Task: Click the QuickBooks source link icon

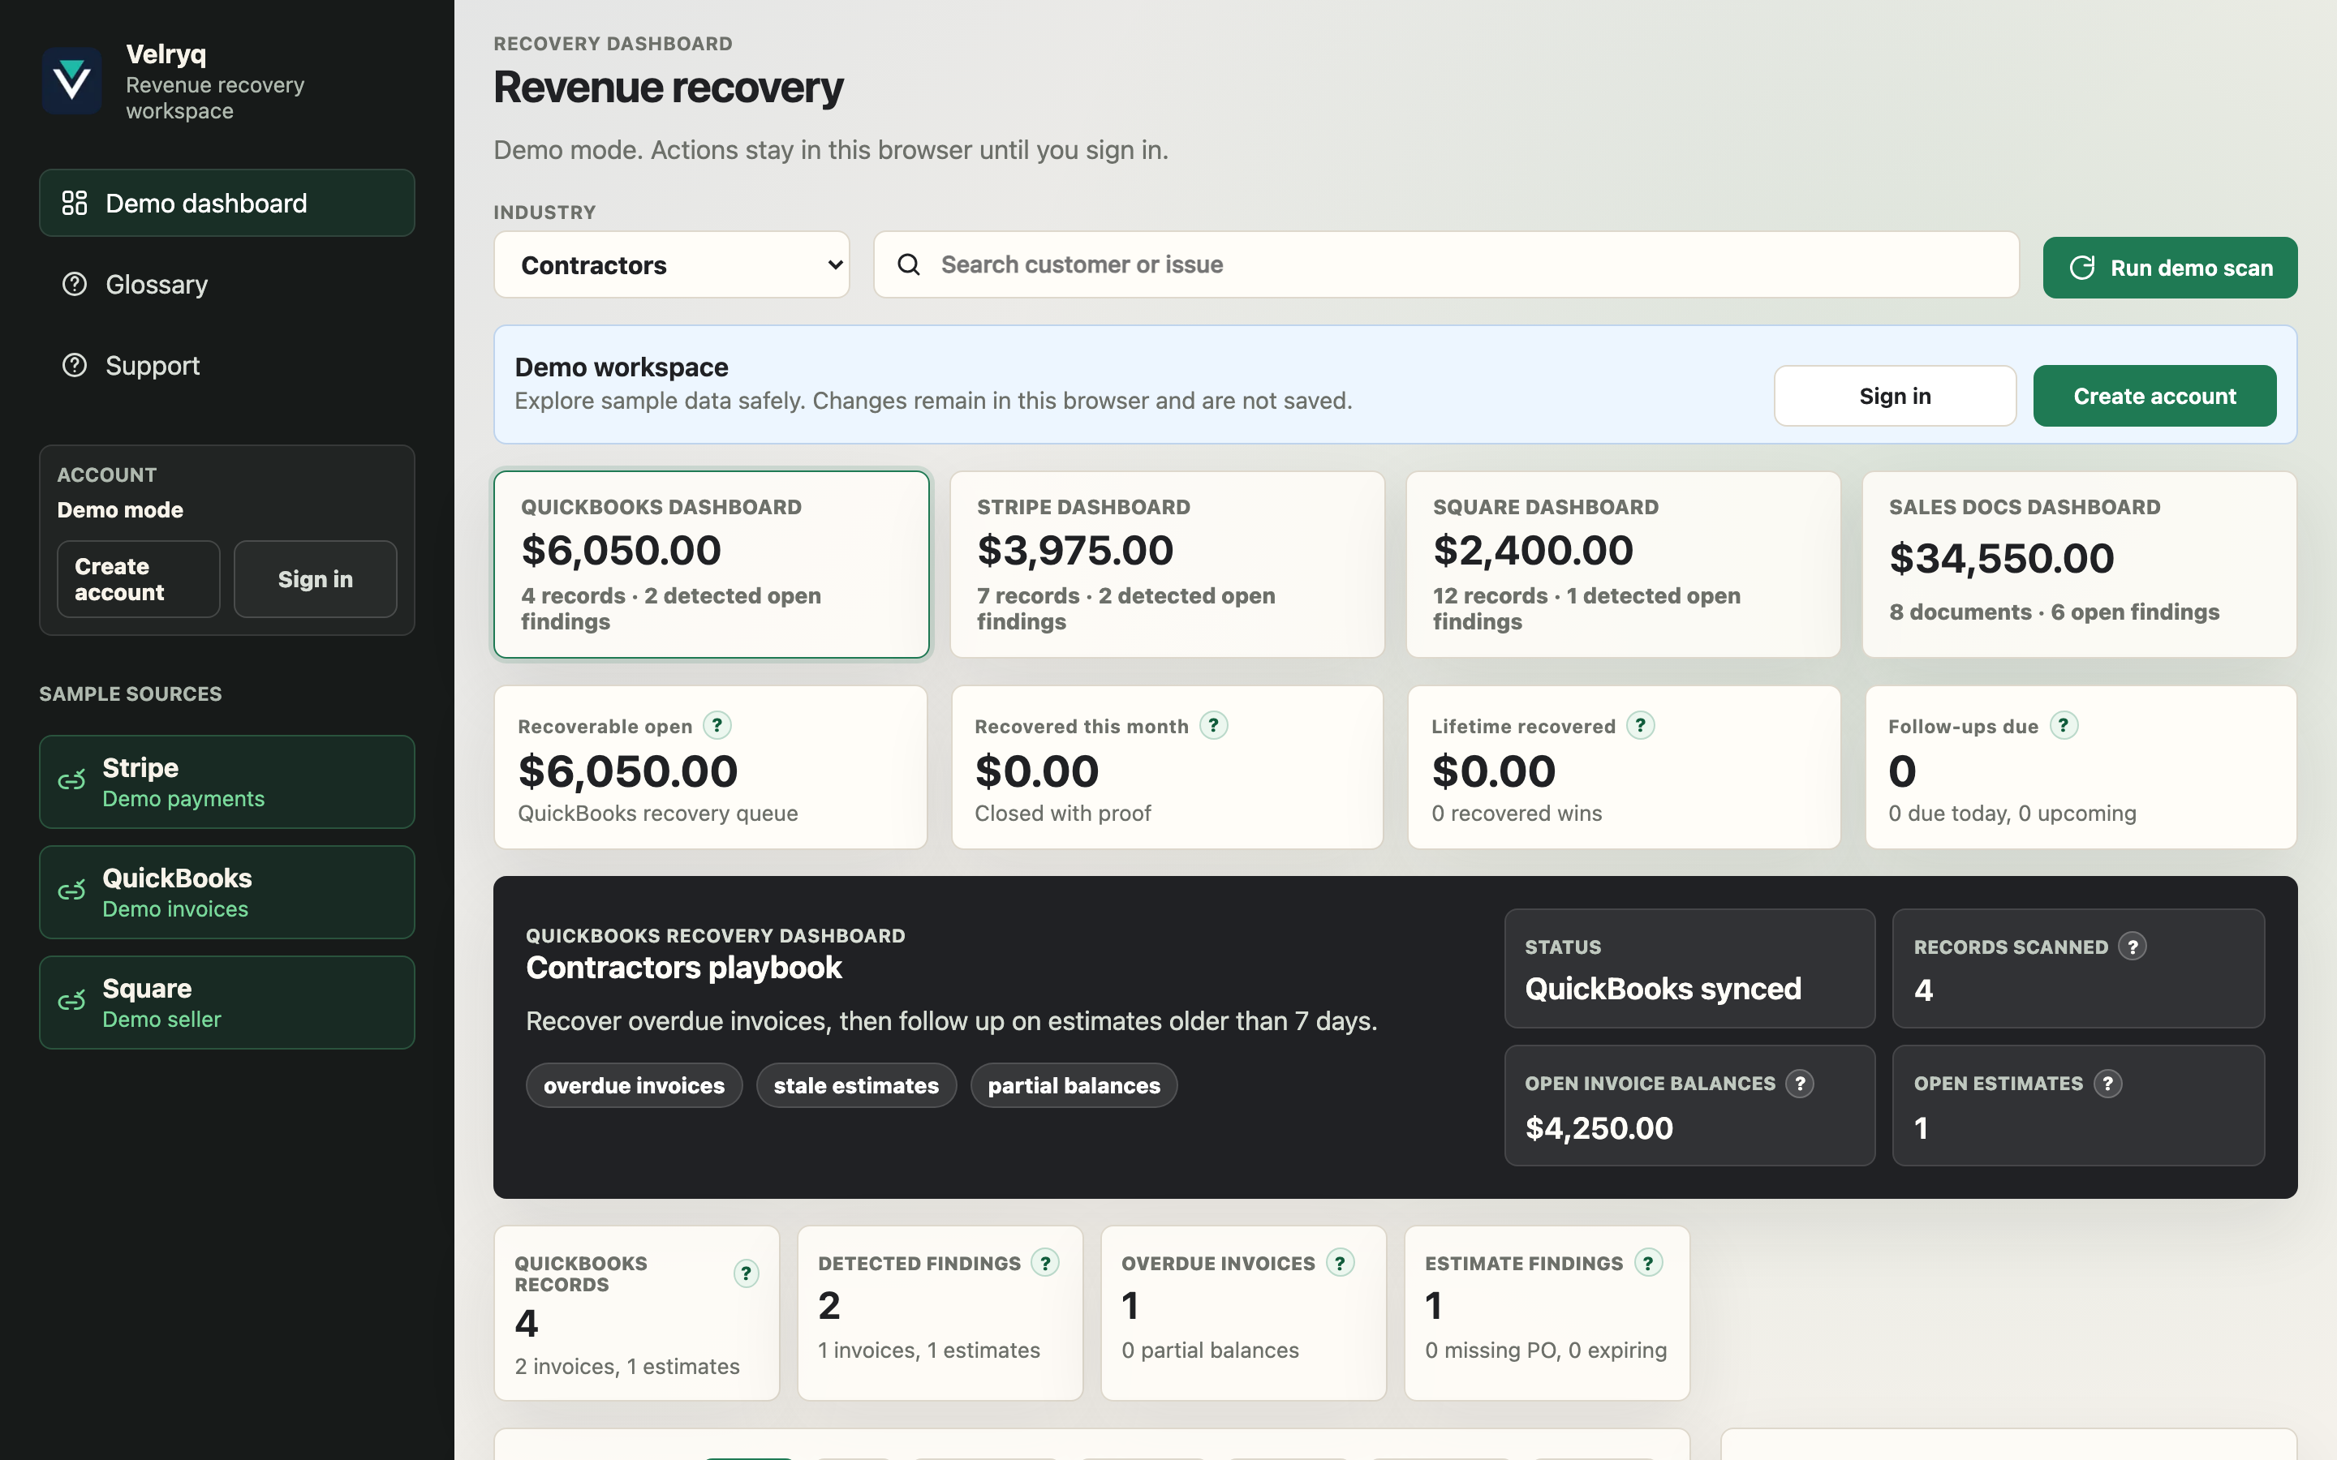Action: (x=71, y=891)
